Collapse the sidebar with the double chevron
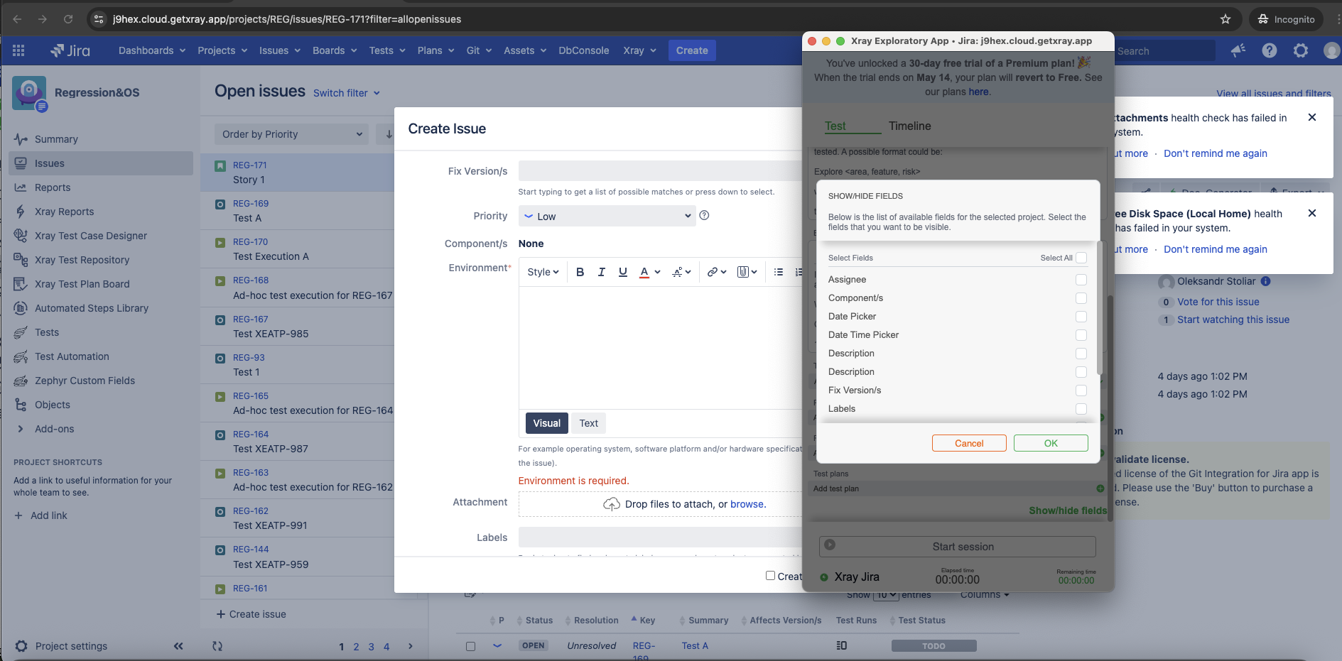 pyautogui.click(x=178, y=646)
